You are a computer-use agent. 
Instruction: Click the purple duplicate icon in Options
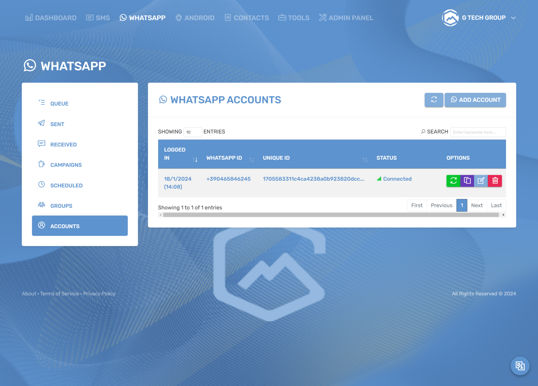[x=467, y=181]
